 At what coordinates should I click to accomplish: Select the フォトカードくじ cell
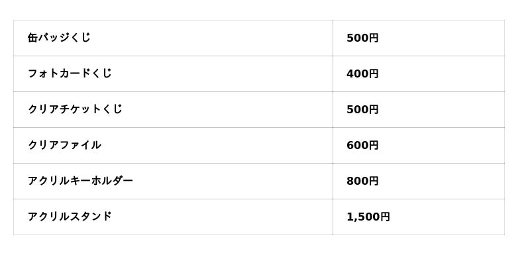click(x=173, y=74)
